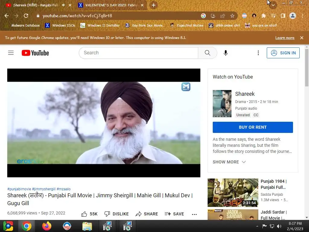Click the address bar URL
This screenshot has width=309, height=232.
coord(77,16)
